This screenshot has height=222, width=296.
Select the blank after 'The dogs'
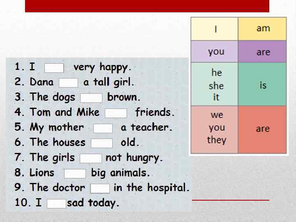pos(91,98)
